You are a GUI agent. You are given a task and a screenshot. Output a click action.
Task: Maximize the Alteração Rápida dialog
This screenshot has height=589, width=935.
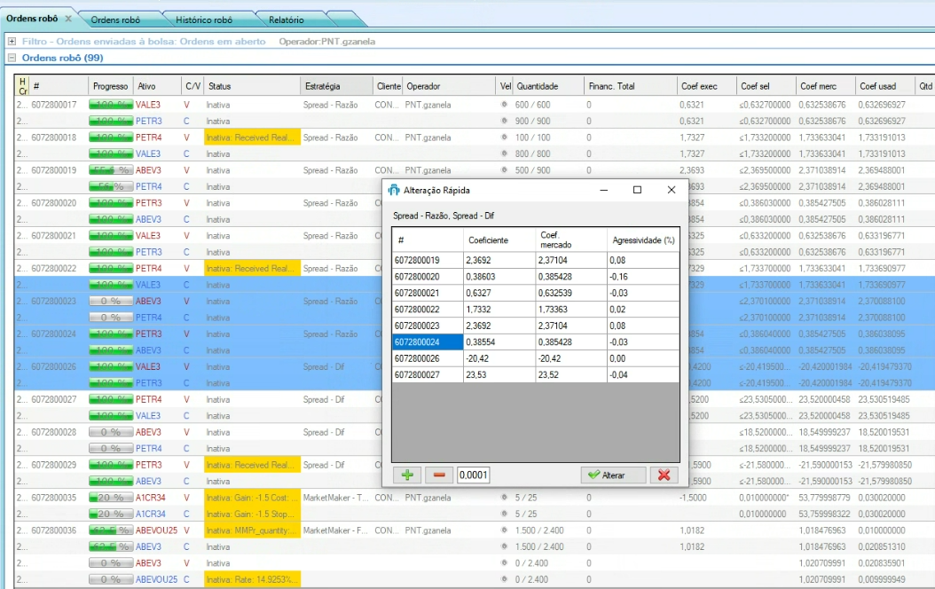coord(637,190)
